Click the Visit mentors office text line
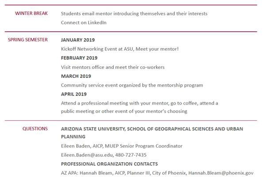This screenshot has width=270, height=179. click(113, 67)
